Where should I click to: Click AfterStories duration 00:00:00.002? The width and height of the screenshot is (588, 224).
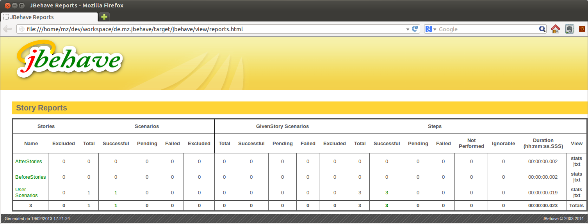(543, 161)
